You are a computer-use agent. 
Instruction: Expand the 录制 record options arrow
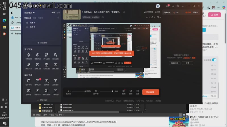(133, 91)
